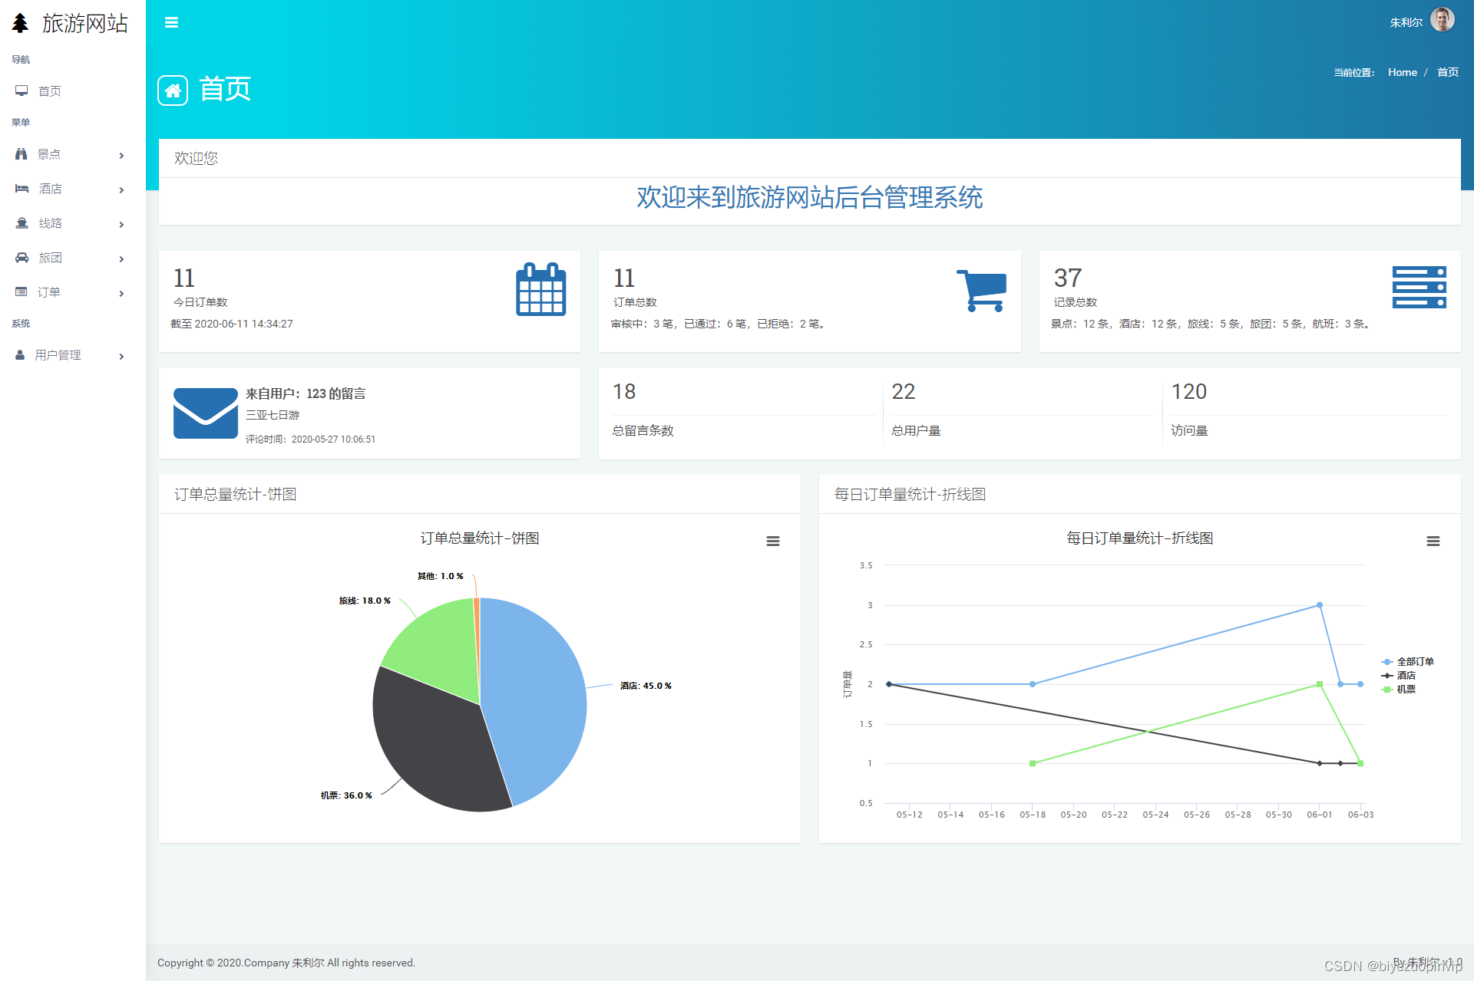The image size is (1474, 981).
Task: Click the 线路 routes icon in sidebar
Action: pyautogui.click(x=21, y=223)
